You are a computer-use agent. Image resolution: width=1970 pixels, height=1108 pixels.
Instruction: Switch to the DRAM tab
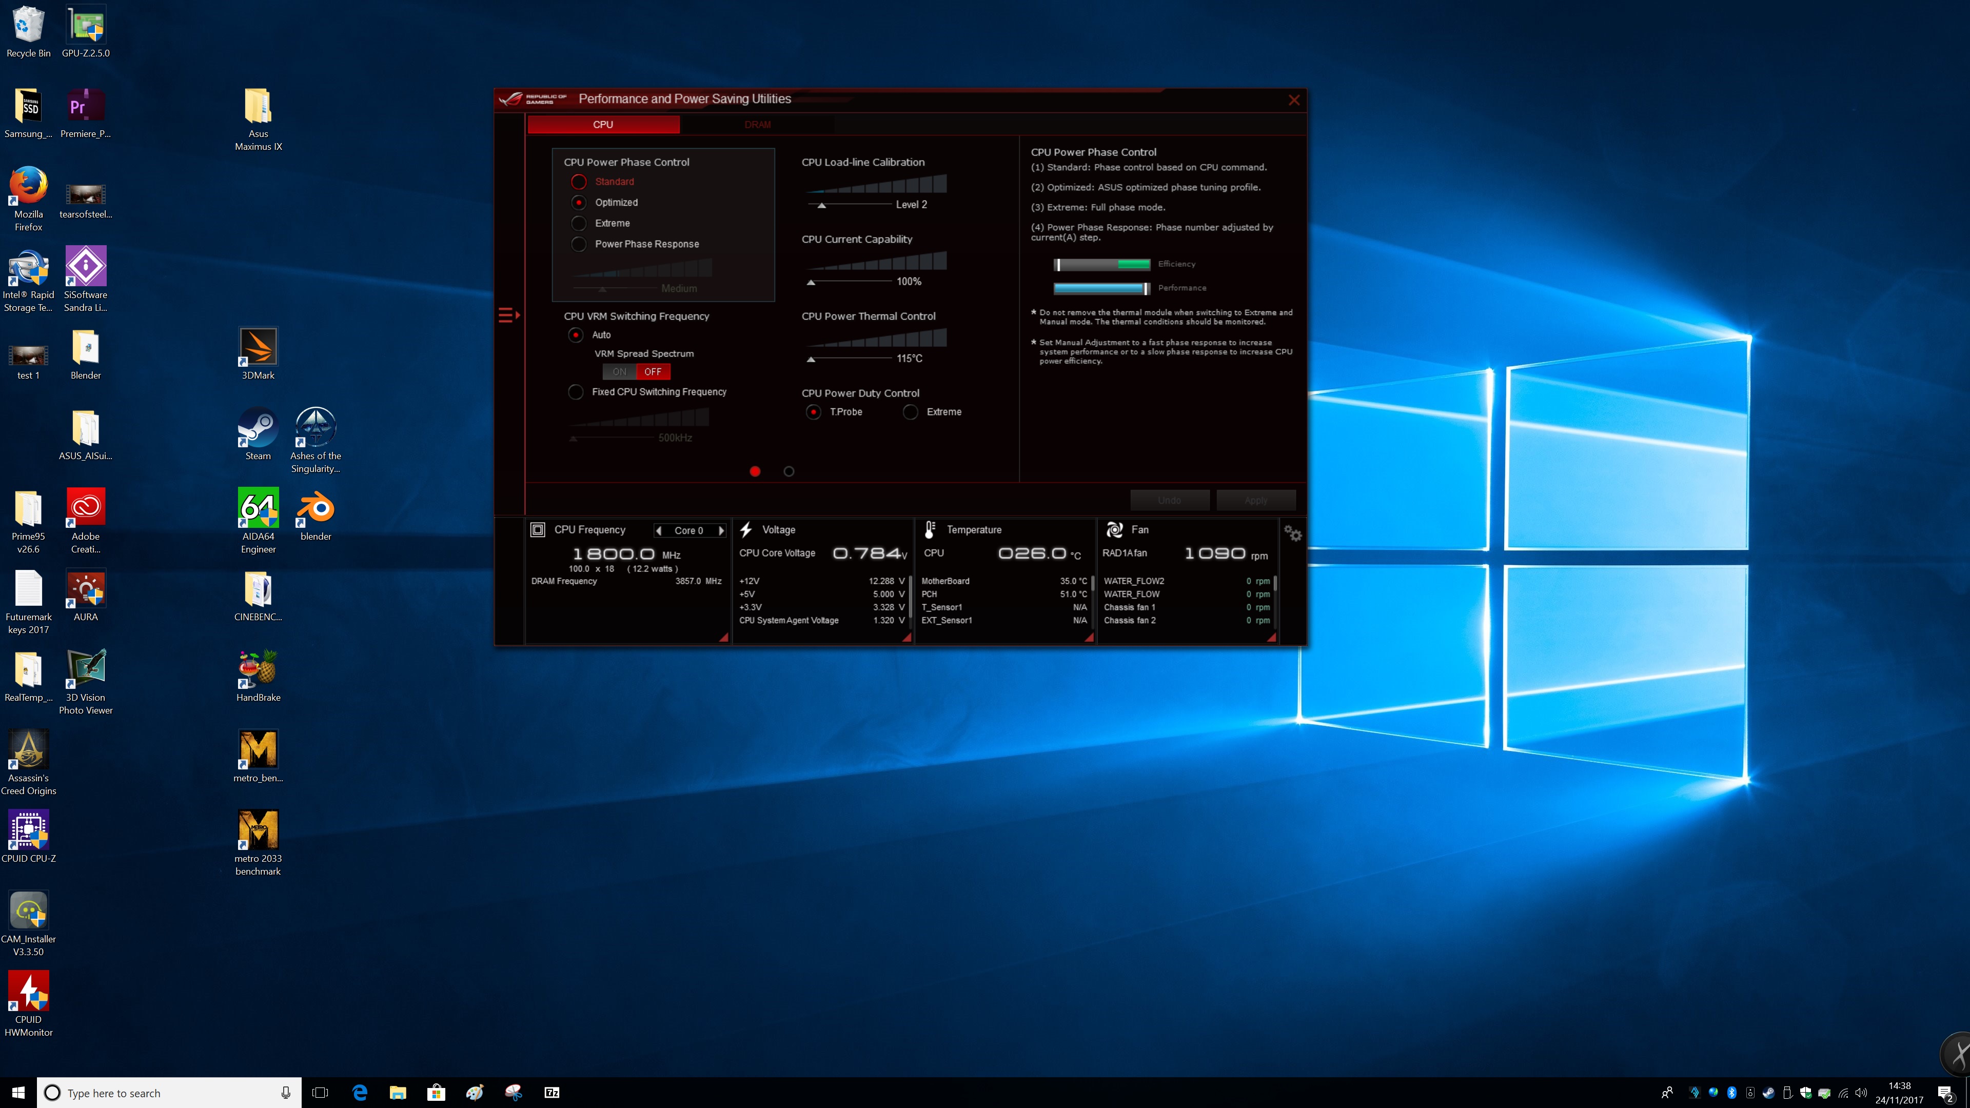757,125
